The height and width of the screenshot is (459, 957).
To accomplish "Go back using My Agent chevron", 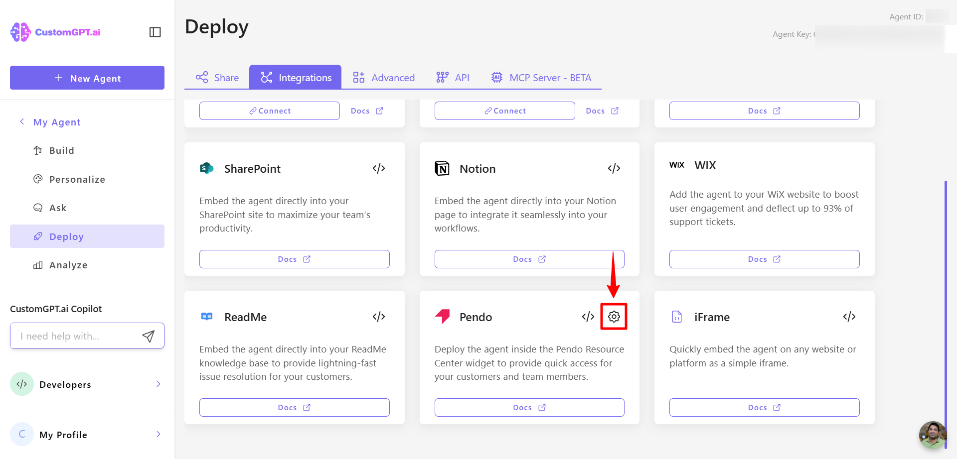I will click(x=22, y=121).
